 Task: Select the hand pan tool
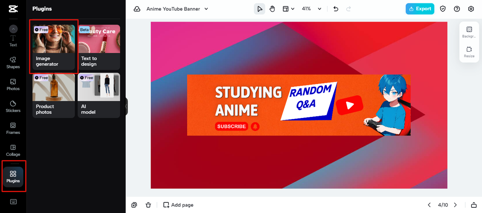[x=272, y=9]
